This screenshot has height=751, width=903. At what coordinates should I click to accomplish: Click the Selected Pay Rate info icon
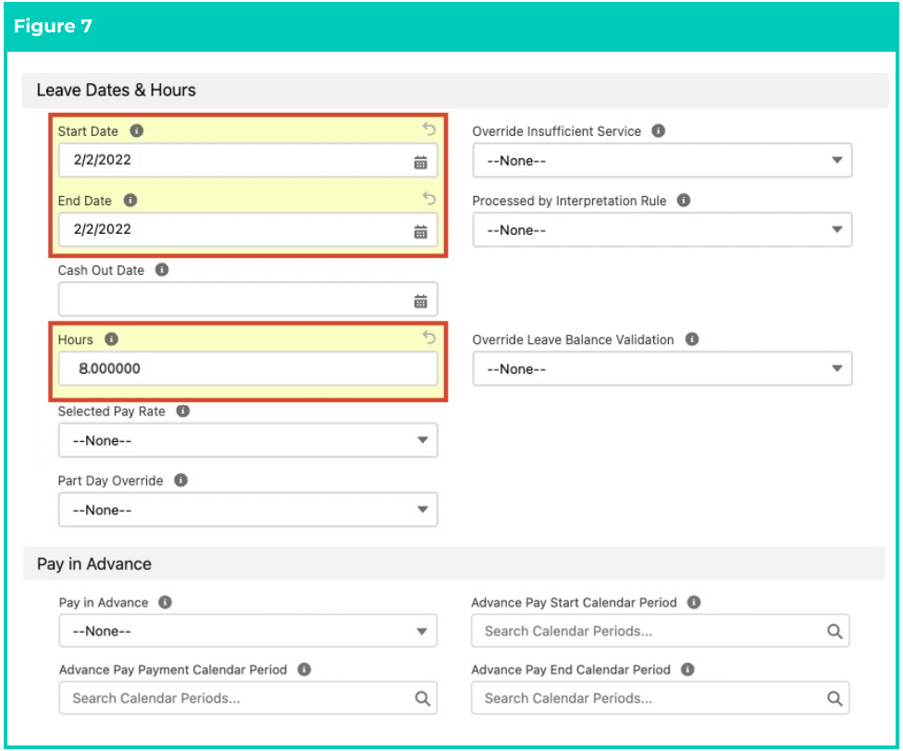point(183,411)
